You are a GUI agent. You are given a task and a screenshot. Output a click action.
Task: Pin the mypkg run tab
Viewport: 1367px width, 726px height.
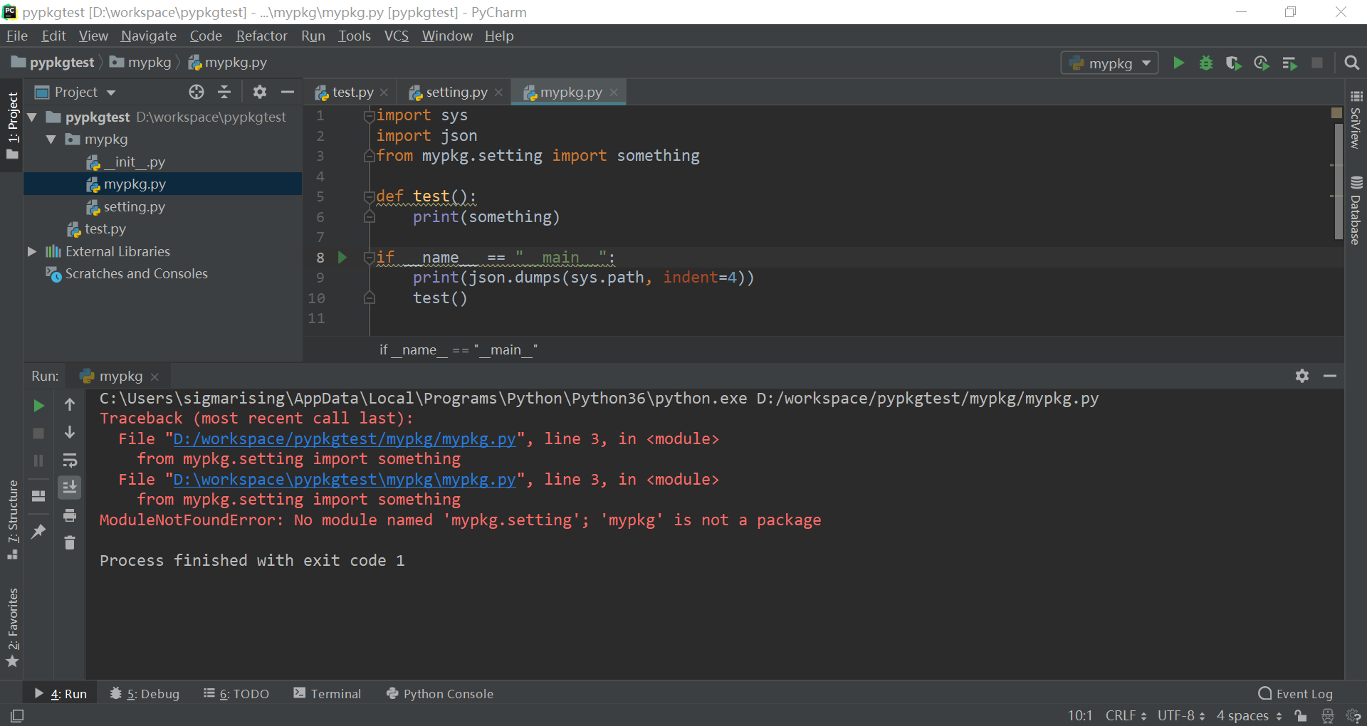[38, 531]
